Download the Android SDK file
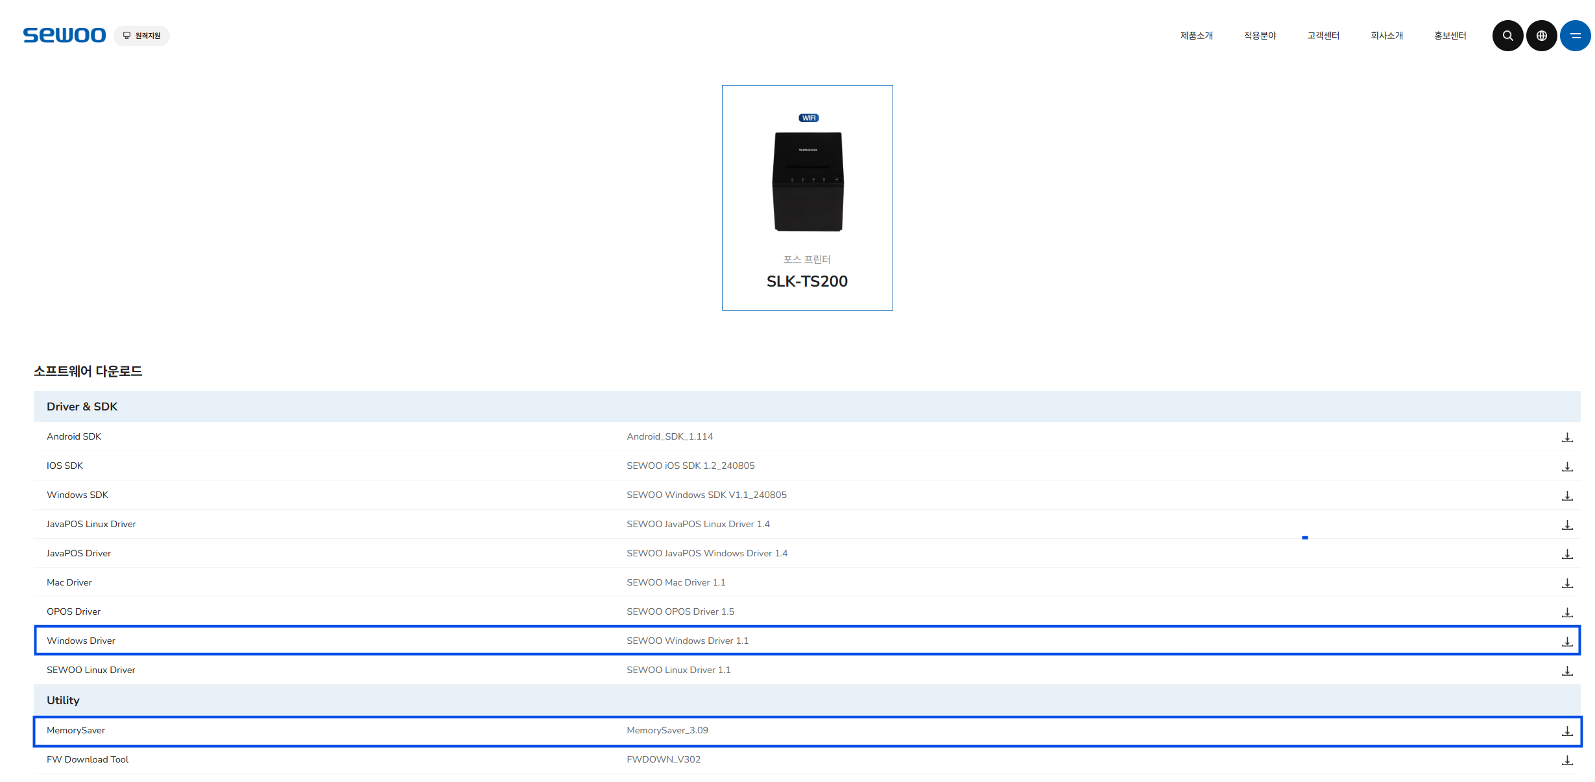The width and height of the screenshot is (1595, 782). (x=1566, y=437)
